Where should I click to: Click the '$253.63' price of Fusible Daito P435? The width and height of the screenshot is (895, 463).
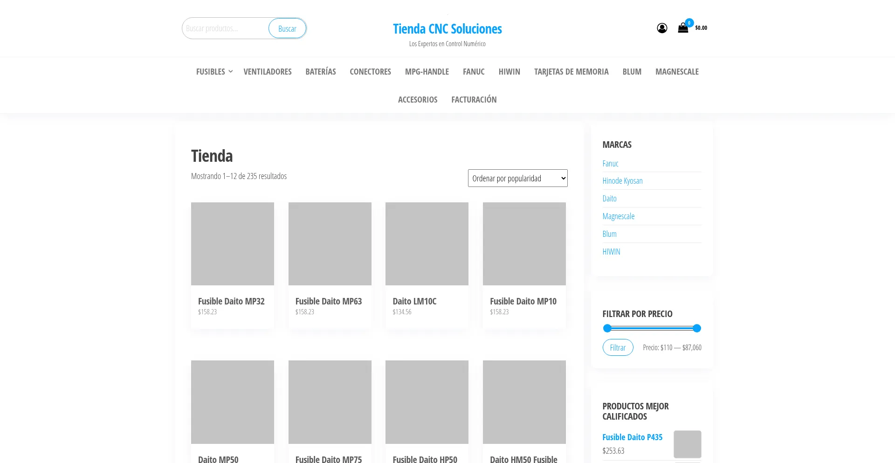(x=613, y=451)
